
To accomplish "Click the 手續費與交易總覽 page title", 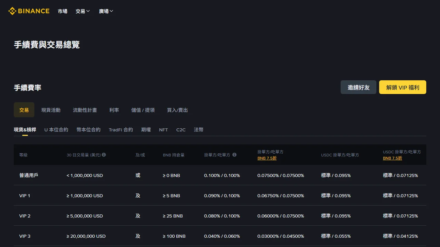I will click(47, 45).
